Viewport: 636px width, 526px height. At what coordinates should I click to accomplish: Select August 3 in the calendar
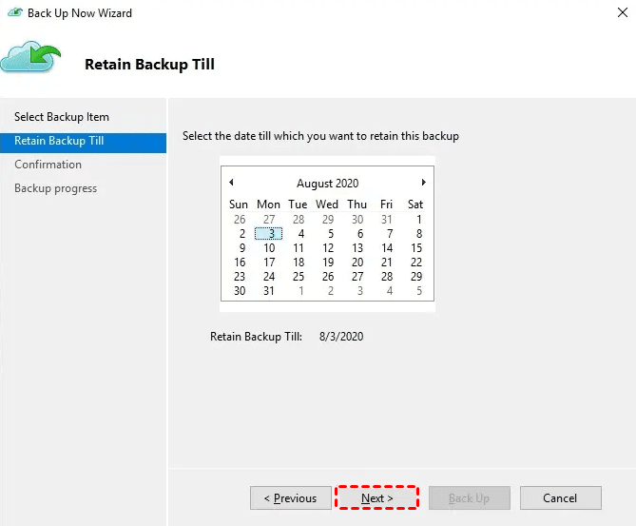click(x=268, y=234)
